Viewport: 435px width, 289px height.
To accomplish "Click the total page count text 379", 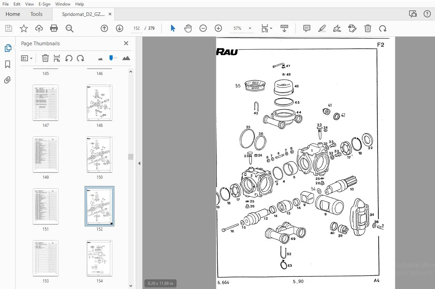I will 151,28.
